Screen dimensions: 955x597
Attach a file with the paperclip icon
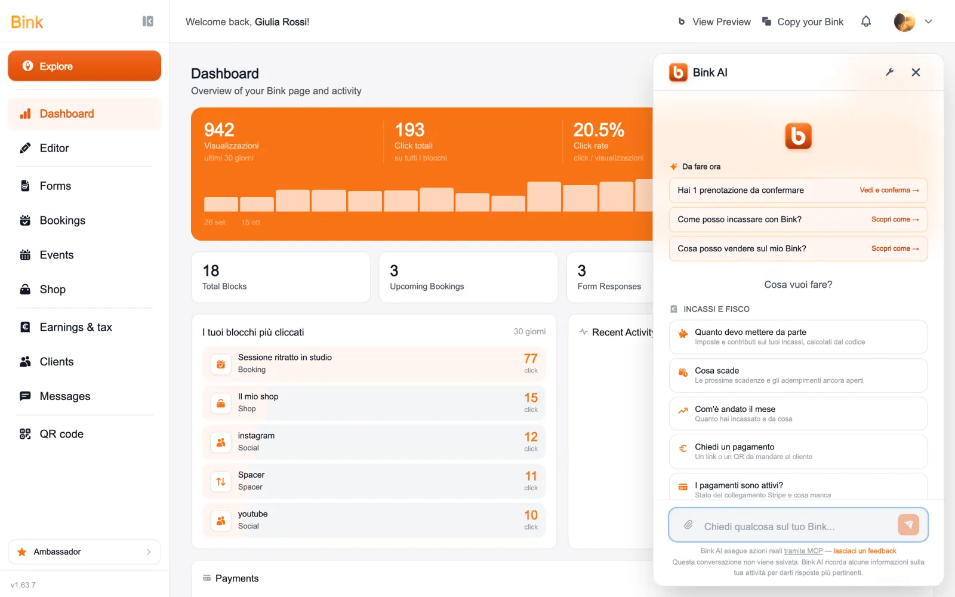(688, 525)
